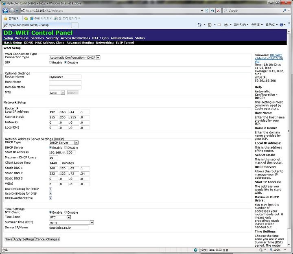This screenshot has height=254, width=293.
Task: Click the Help question mark icon
Action: point(282,25)
